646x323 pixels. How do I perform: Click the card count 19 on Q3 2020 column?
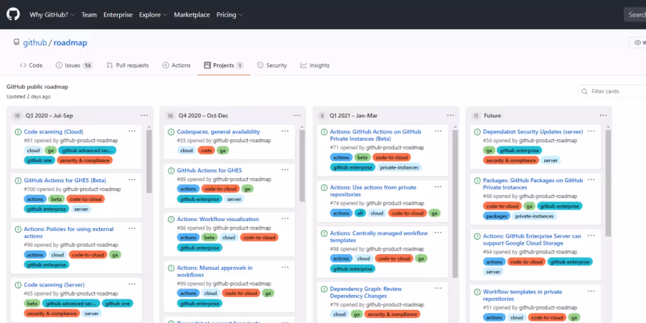click(17, 116)
